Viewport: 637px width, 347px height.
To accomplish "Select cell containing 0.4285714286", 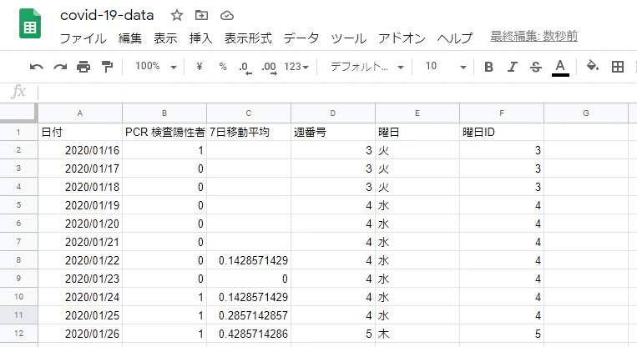I will [249, 334].
